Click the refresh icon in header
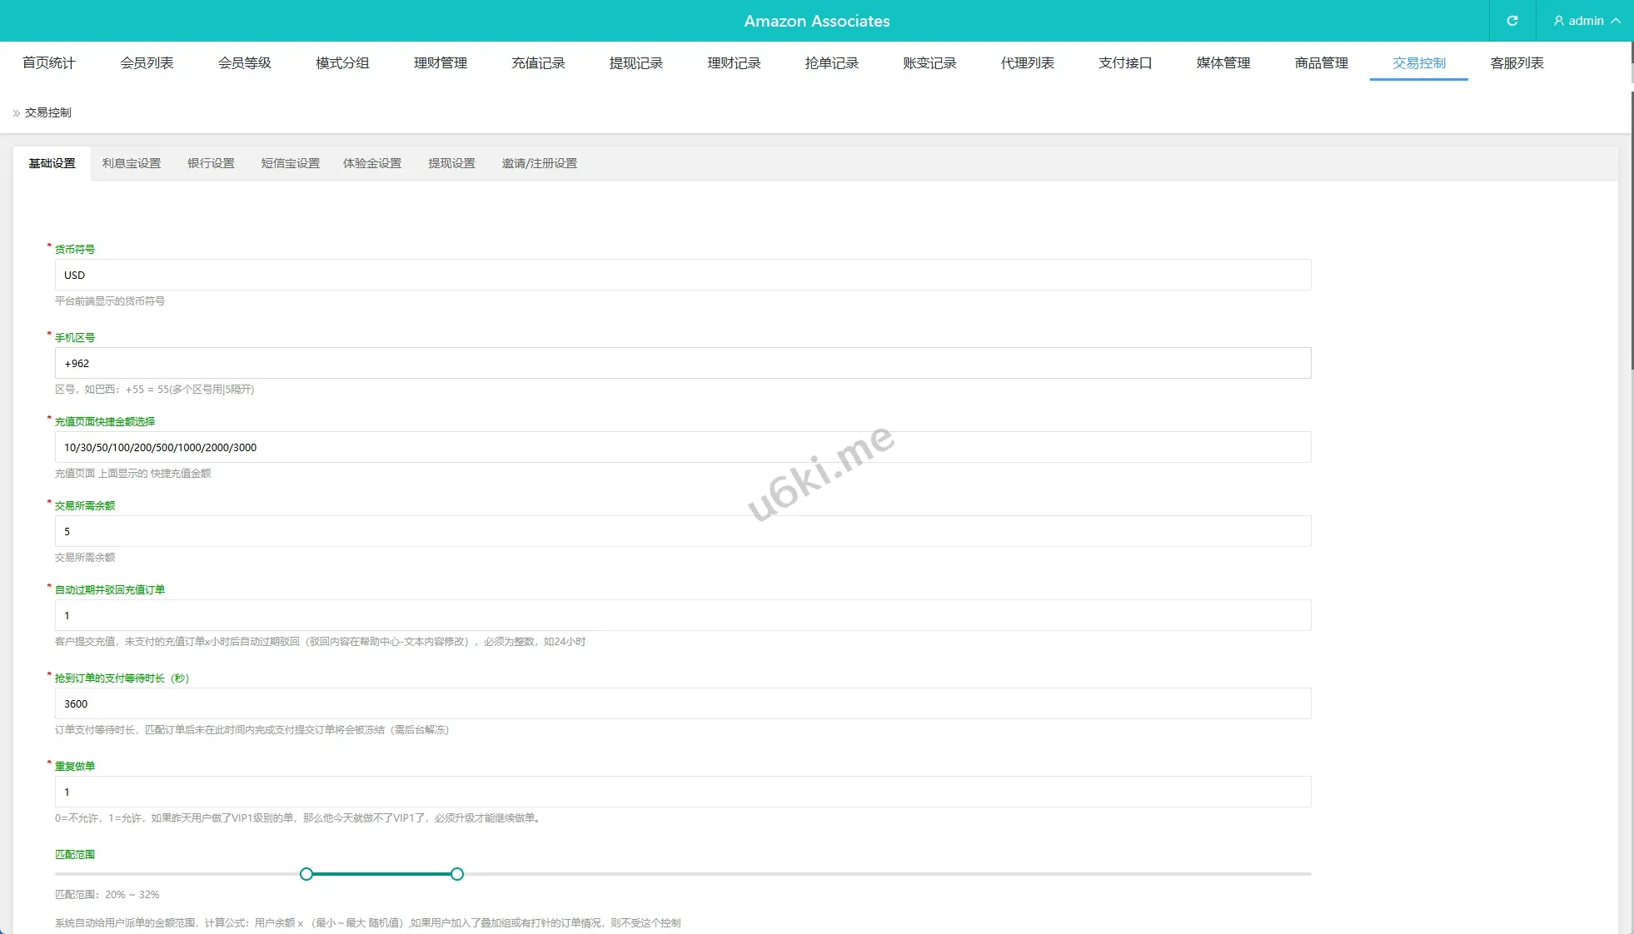Viewport: 1634px width, 934px height. click(1512, 21)
